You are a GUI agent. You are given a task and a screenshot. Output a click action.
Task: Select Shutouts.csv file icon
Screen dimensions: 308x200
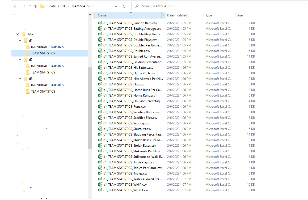[x=100, y=129]
